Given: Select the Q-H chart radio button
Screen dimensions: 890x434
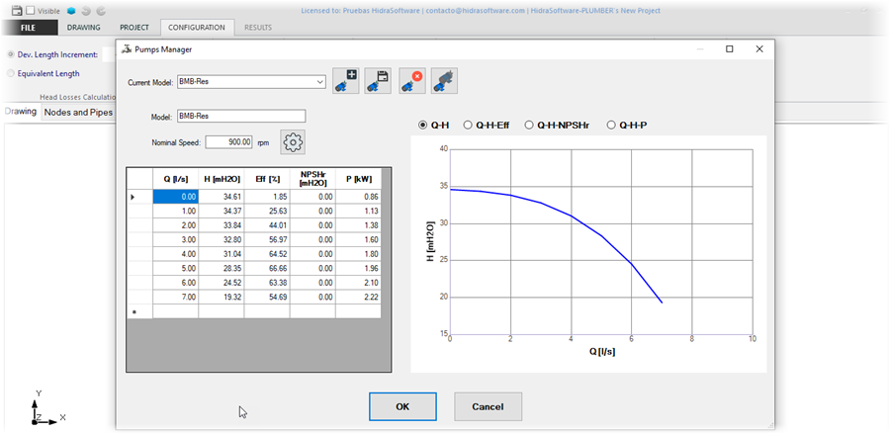Looking at the screenshot, I should [x=423, y=126].
